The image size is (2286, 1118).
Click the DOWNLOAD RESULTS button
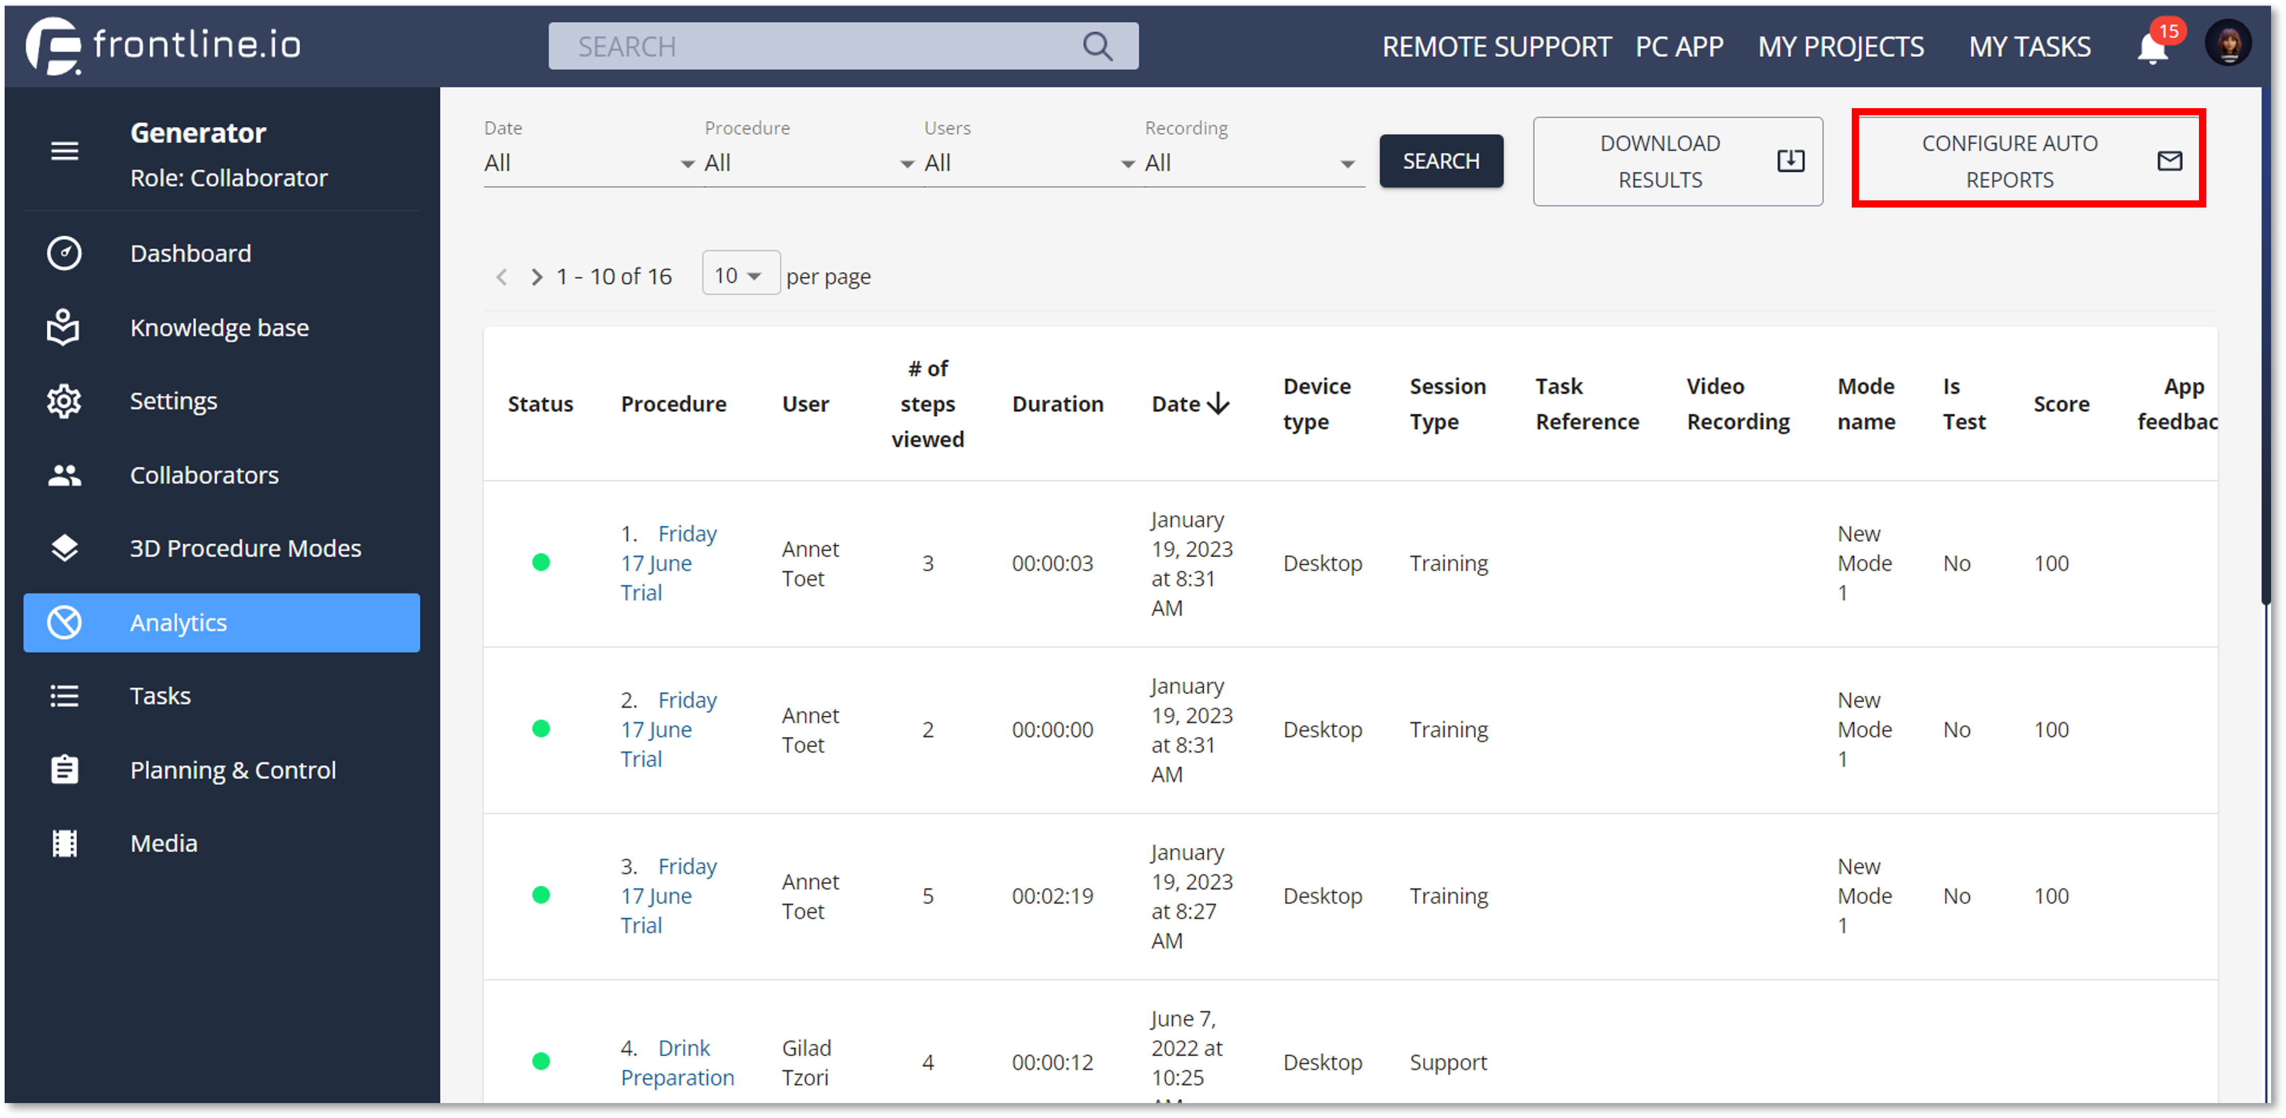click(1677, 162)
